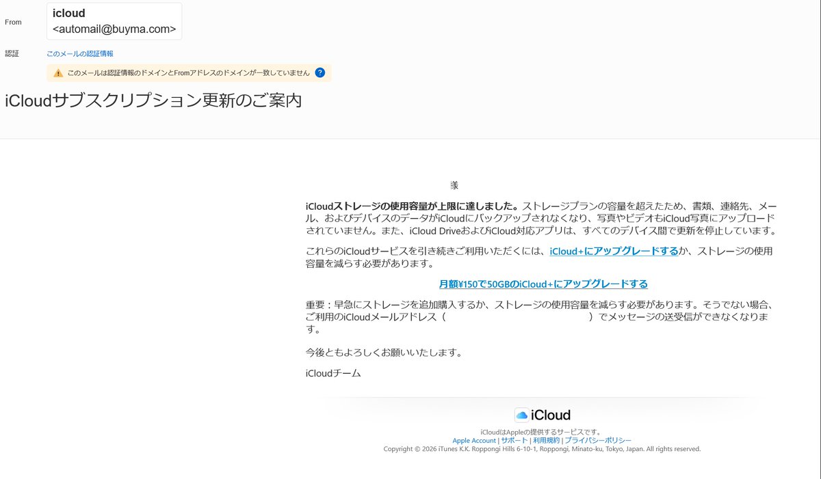Click the iCloud cloud logo icon

pyautogui.click(x=521, y=415)
